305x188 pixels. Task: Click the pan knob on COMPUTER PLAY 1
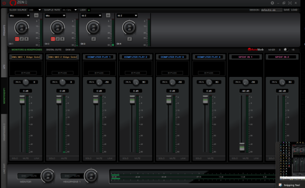pyautogui.click(x=99, y=82)
